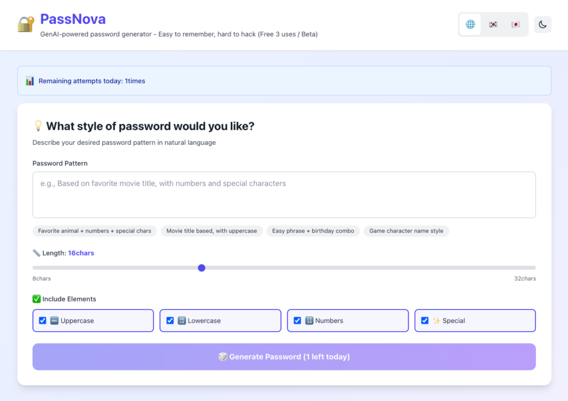Image resolution: width=568 pixels, height=401 pixels.
Task: Click the bar chart icon beside remaining attempts
Action: [x=30, y=81]
